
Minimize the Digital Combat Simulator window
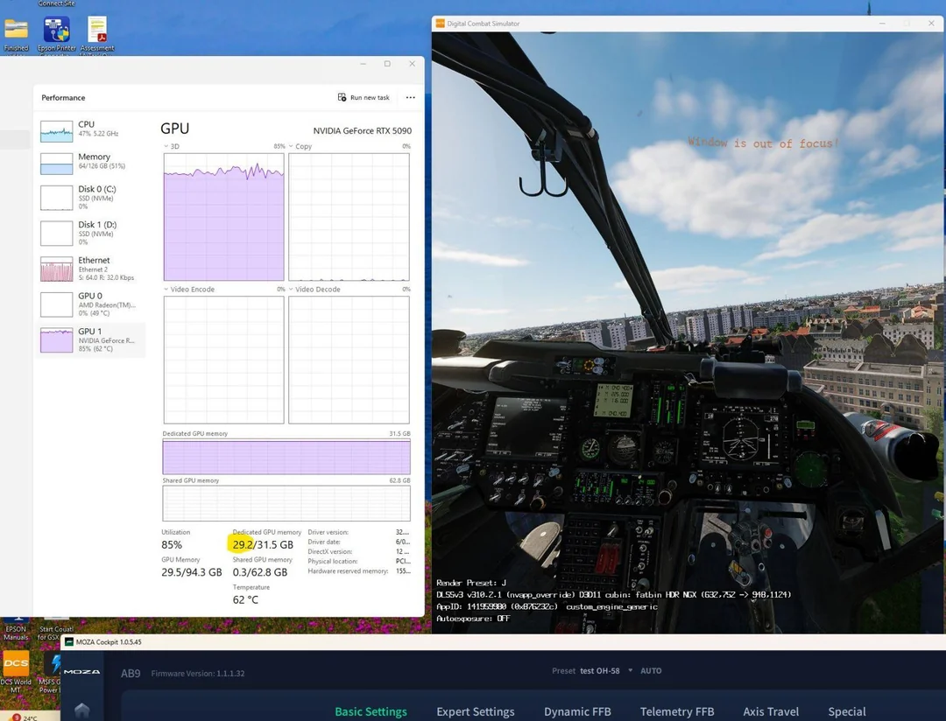coord(882,24)
